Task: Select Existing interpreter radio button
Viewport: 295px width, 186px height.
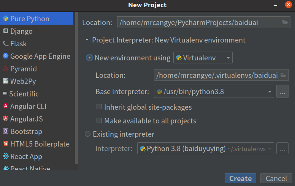Action: (88, 134)
